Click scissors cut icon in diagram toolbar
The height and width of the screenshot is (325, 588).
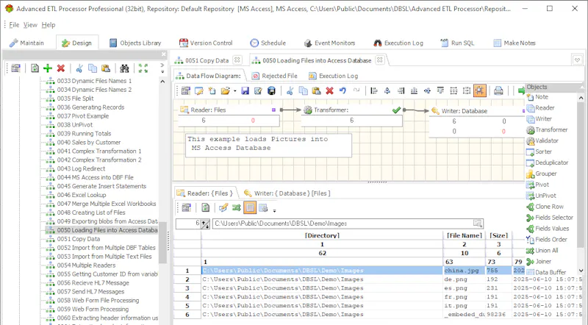pyautogui.click(x=290, y=90)
